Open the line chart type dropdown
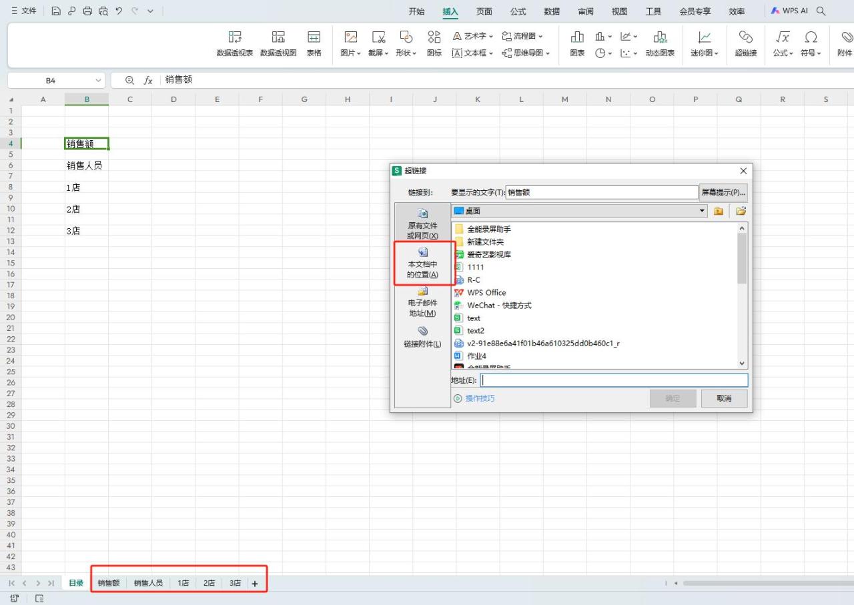The height and width of the screenshot is (605, 854). [629, 36]
